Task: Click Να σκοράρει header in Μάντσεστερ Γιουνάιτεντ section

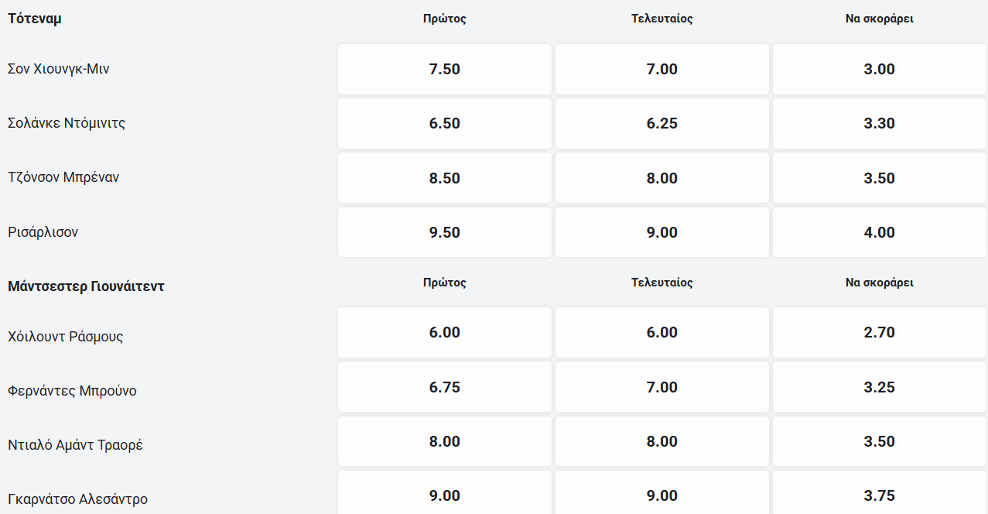Action: tap(880, 283)
